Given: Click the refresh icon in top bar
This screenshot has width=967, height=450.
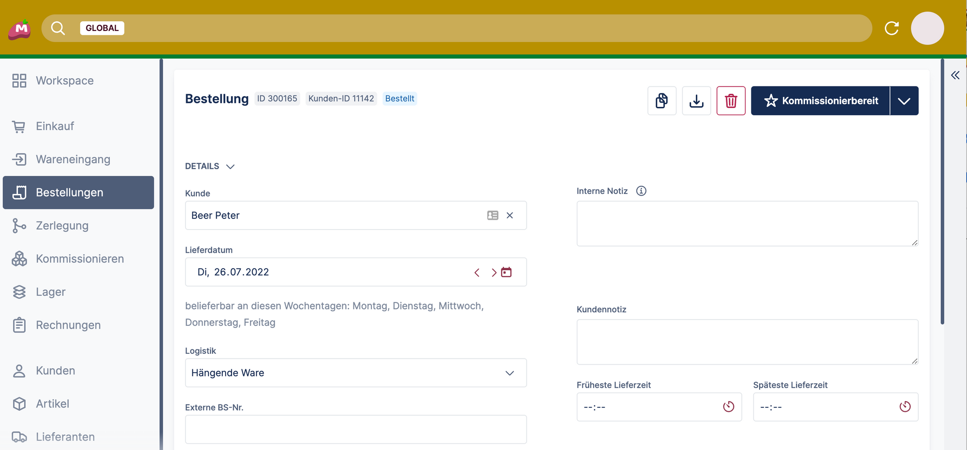Looking at the screenshot, I should 892,28.
